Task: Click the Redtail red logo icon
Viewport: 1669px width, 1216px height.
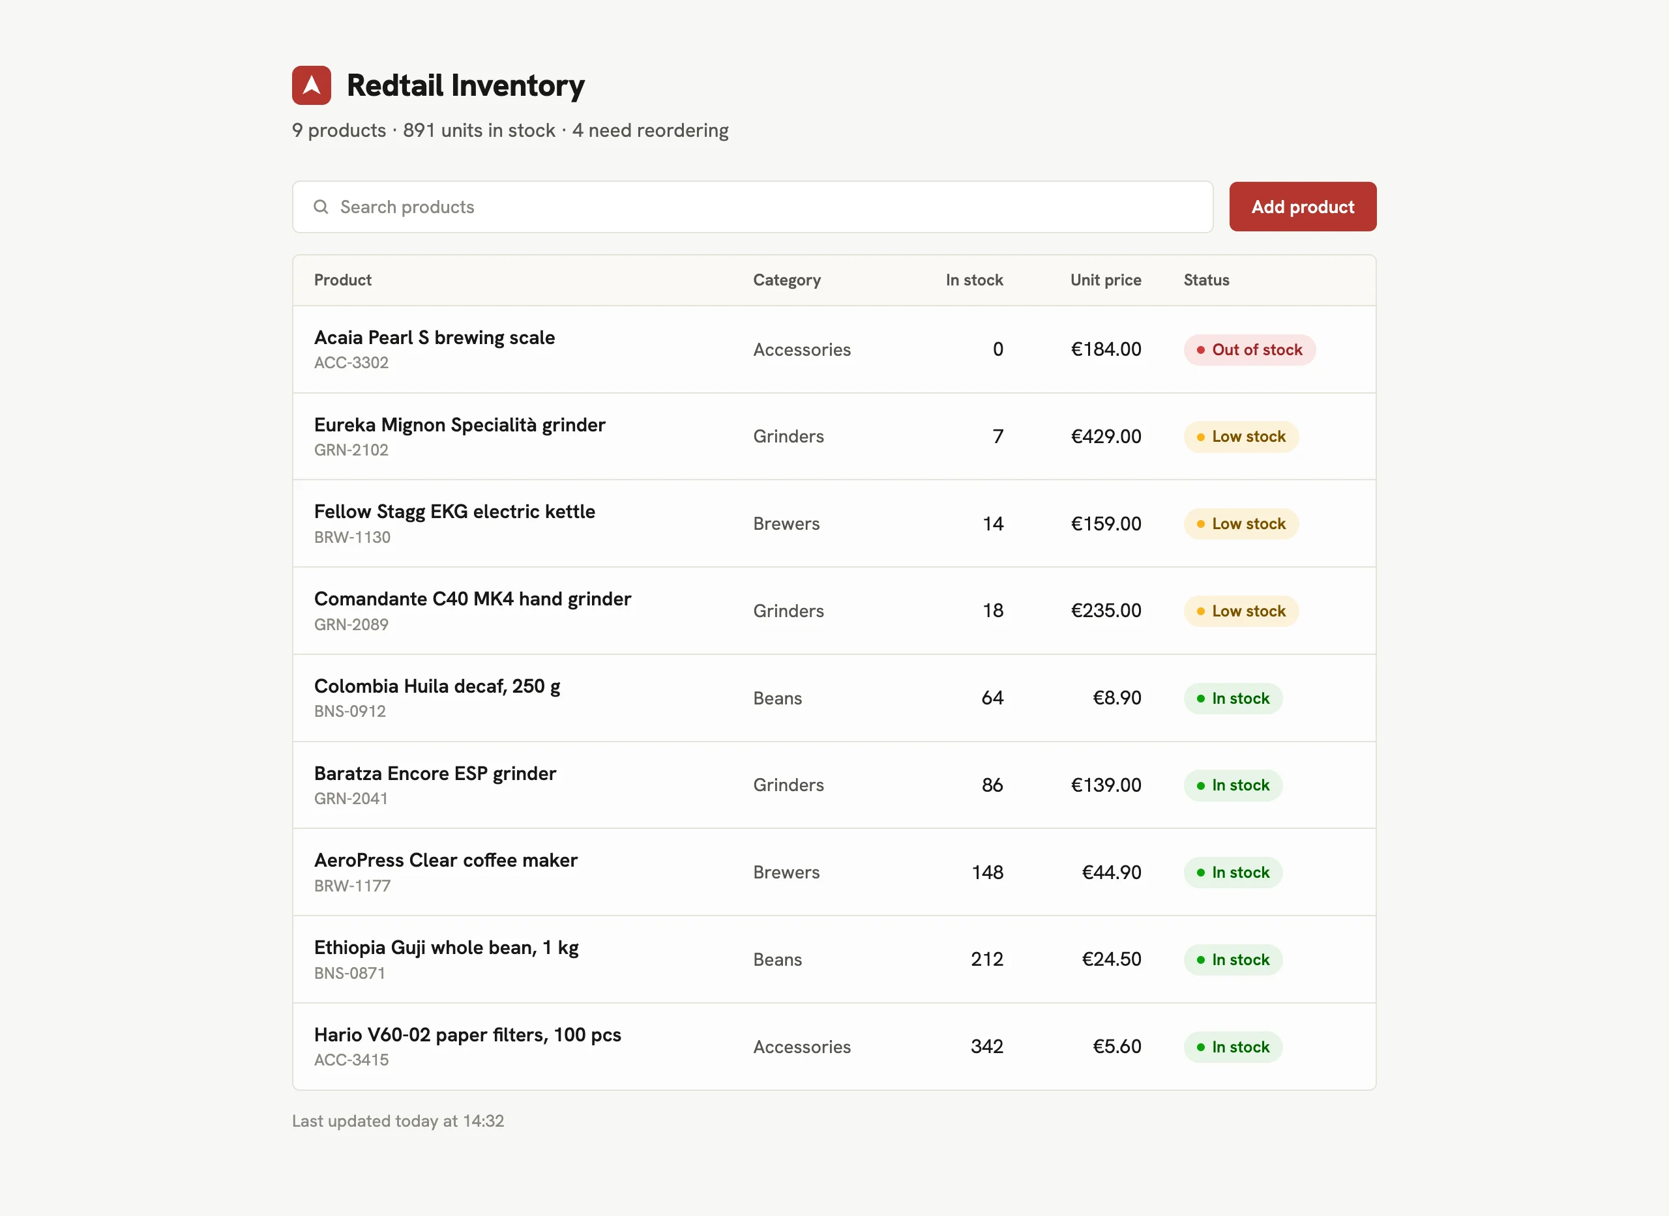Action: 312,85
